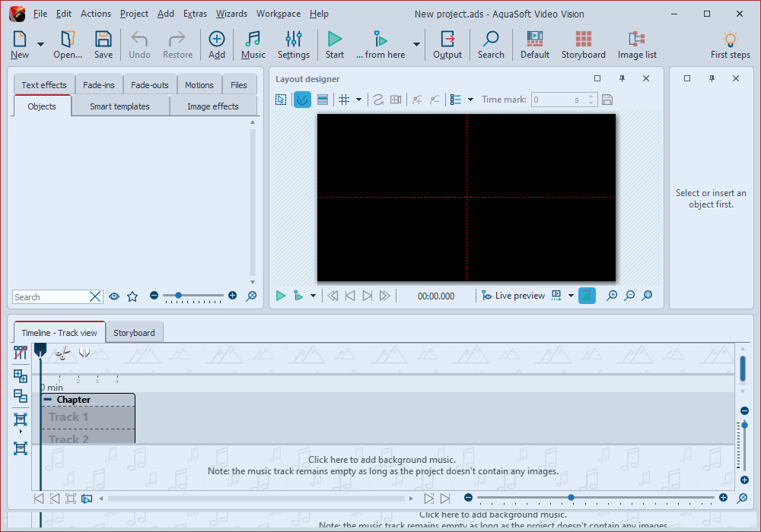Switch to the Default workspace layout
Screen dimensions: 761x532
(x=535, y=44)
